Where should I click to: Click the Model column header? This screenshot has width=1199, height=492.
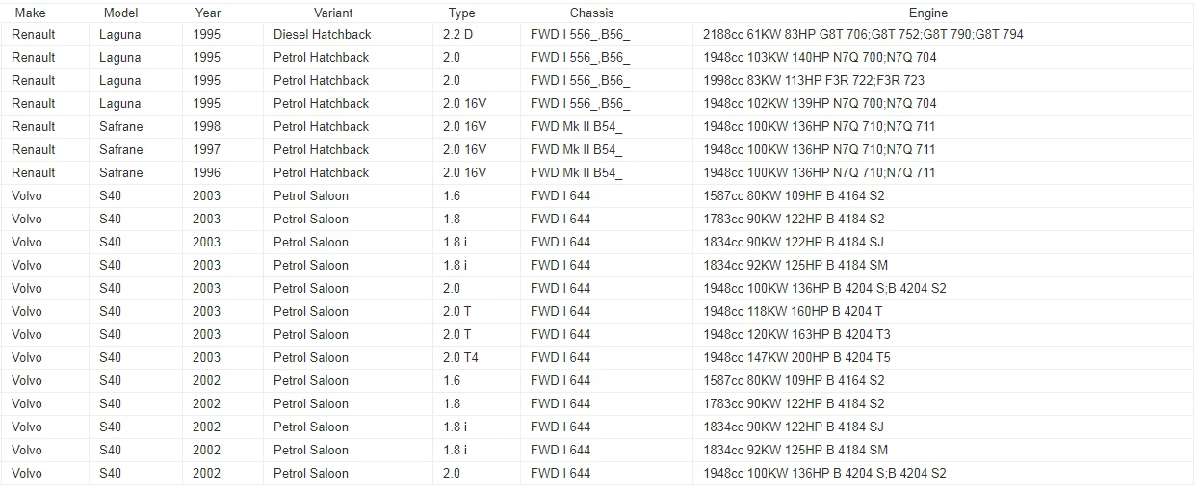tap(120, 13)
